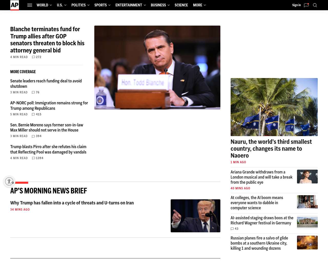Screen dimensions: 328x262
Task: Click the Sign in link
Action: click(x=296, y=5)
